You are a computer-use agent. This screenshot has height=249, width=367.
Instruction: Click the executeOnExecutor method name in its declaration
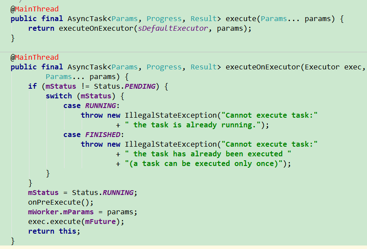pyautogui.click(x=263, y=67)
